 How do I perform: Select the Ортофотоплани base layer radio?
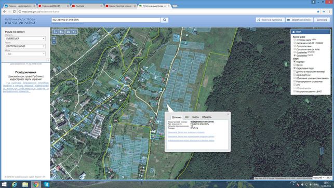tap(295, 46)
